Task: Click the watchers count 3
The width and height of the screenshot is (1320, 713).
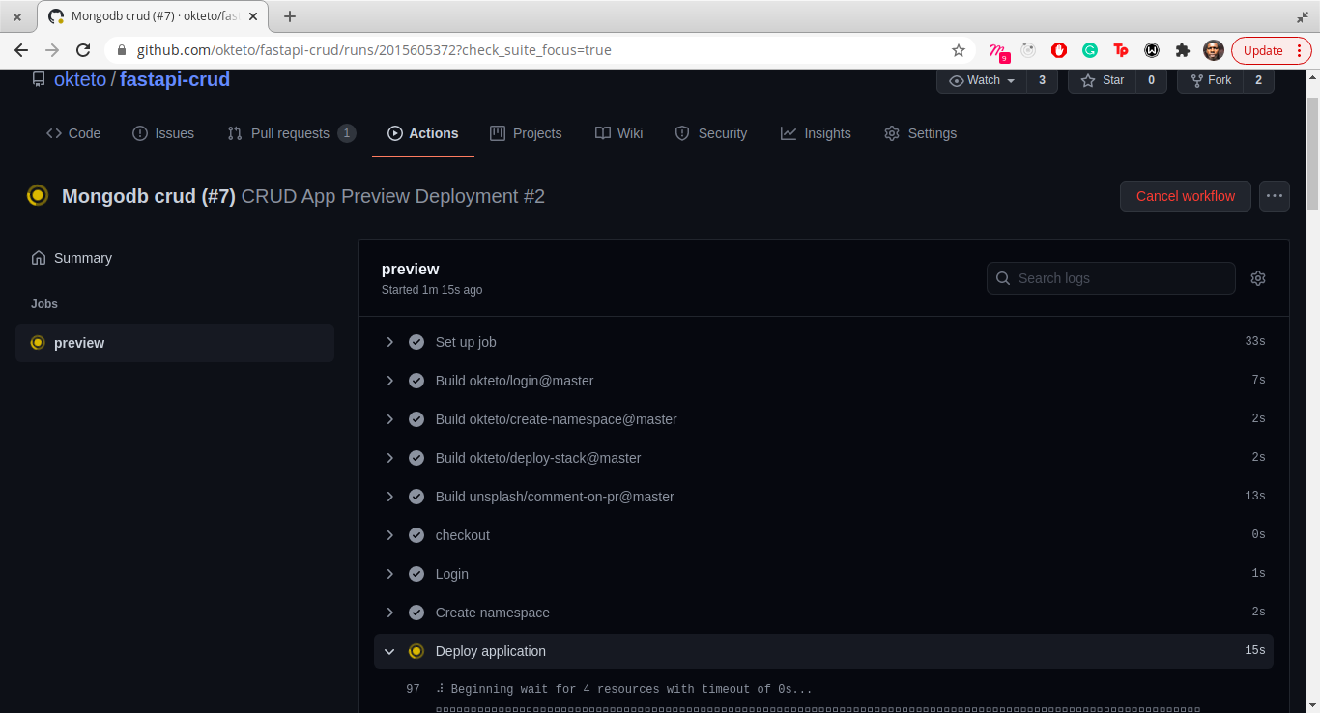Action: (x=1042, y=80)
